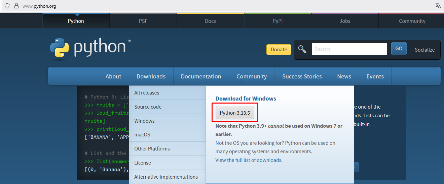444x184 pixels.
Task: Switch to the Docs top tab
Action: (x=210, y=21)
